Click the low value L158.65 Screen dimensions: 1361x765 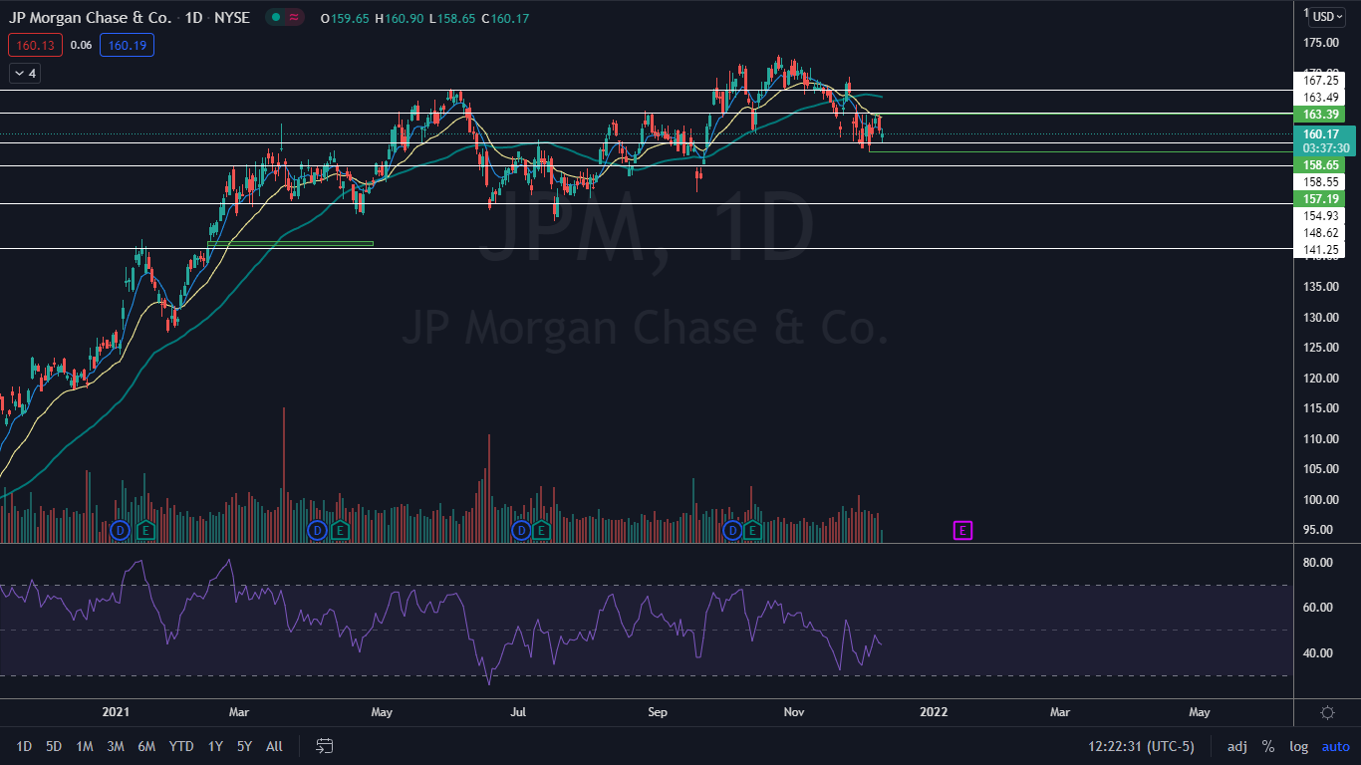point(453,17)
